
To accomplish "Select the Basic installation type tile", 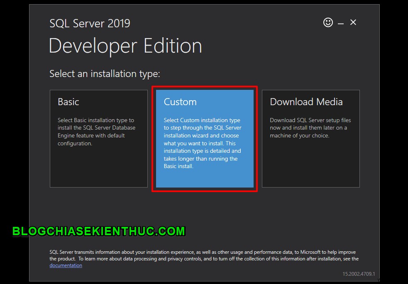I will [99, 139].
